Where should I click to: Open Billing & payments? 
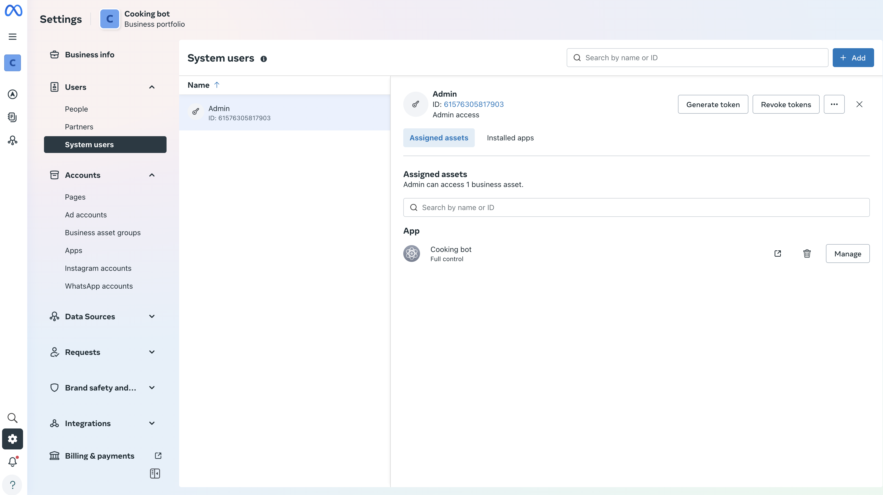100,455
